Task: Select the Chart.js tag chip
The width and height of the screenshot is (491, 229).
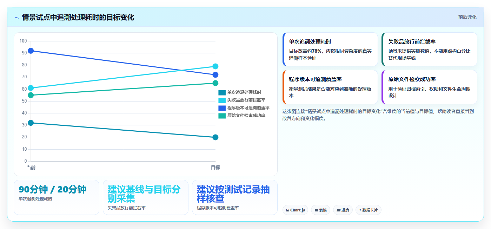Action: point(296,210)
